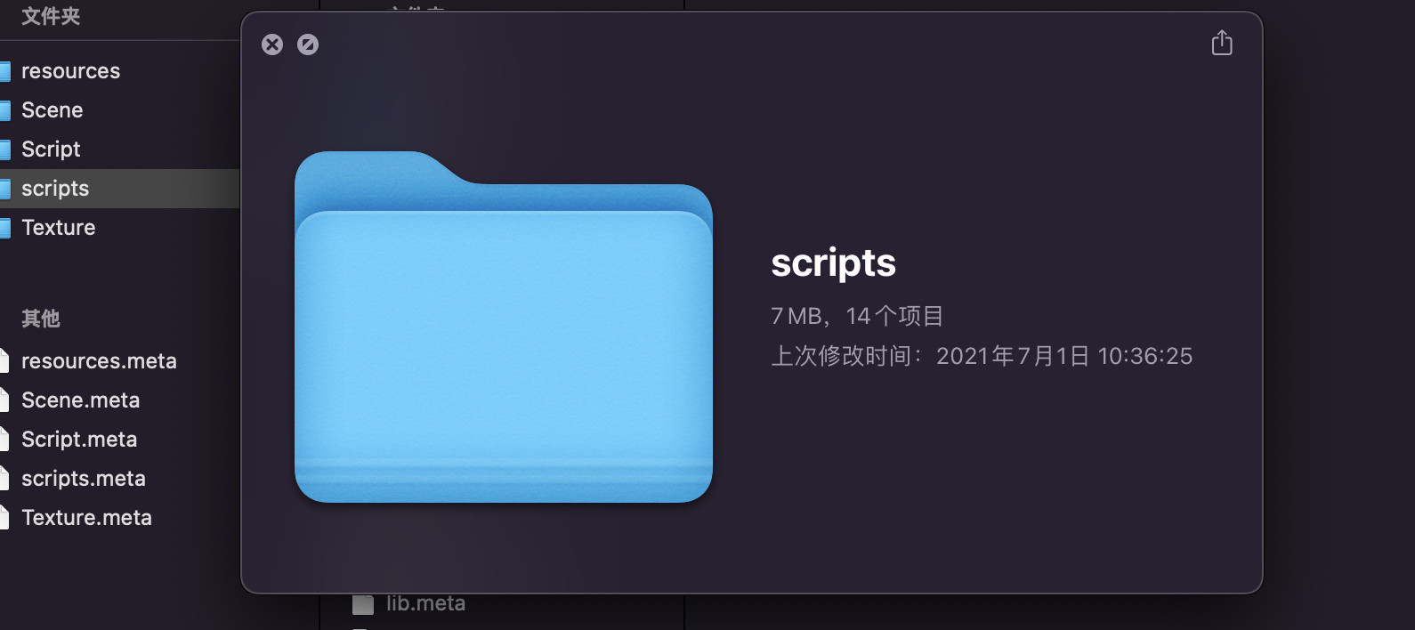Select the Scene folder
1415x630 pixels.
click(x=52, y=110)
